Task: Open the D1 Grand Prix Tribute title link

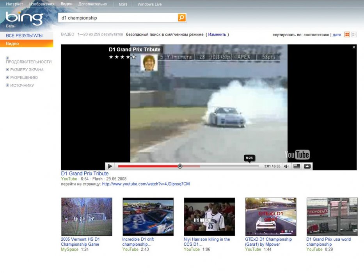Action: (85, 174)
